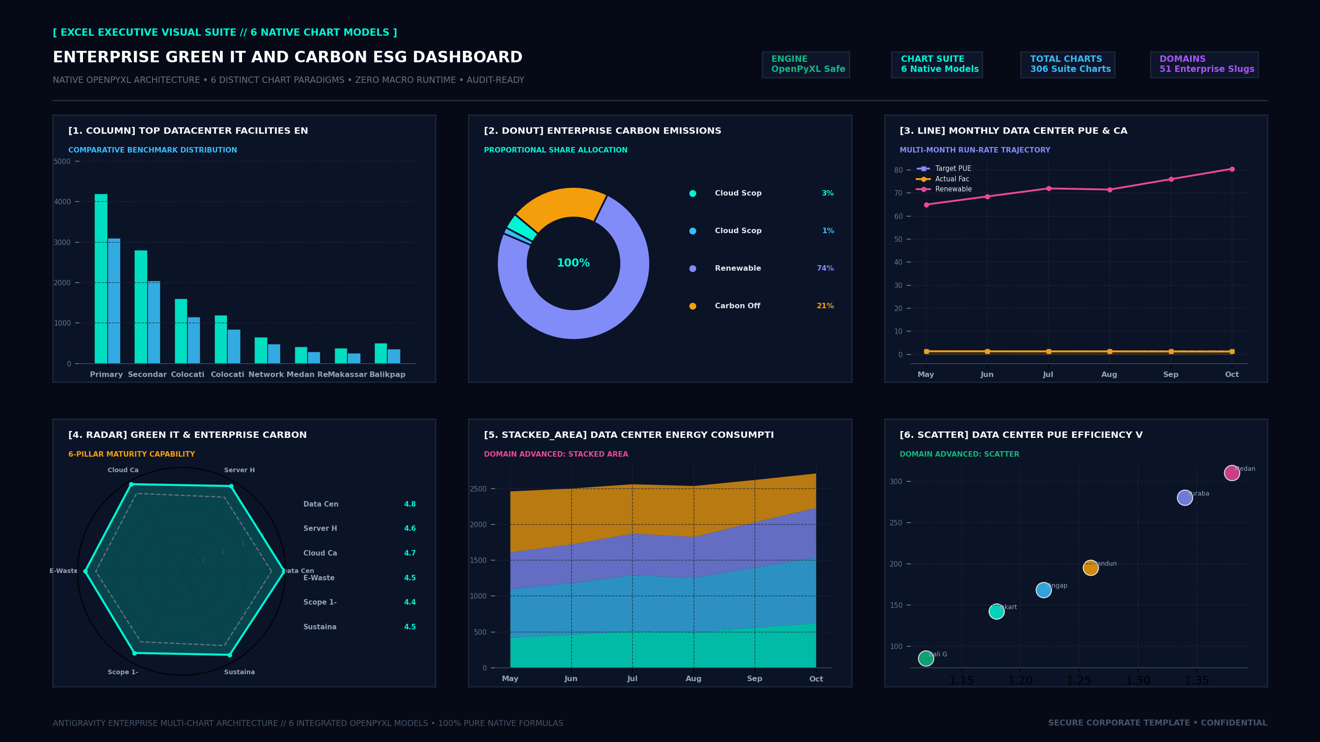Click the ENTERPRISE GREEN IT AND CARBON ESG DASHBOARD heading
This screenshot has width=1320, height=742.
pos(287,57)
